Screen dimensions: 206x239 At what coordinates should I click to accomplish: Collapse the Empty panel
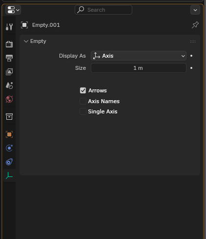[x=26, y=41]
